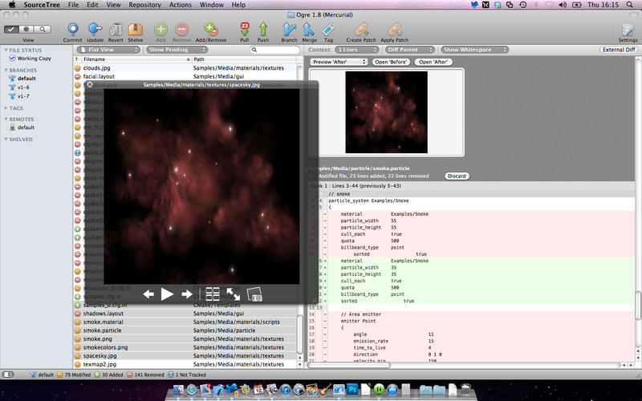Switch to file status view toggle
Image resolution: width=642 pixels, height=401 pixels.
coord(11,29)
